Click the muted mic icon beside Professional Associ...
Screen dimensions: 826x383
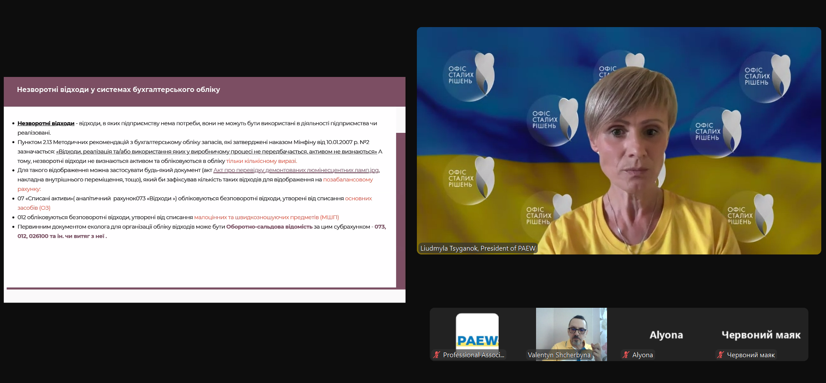[437, 355]
